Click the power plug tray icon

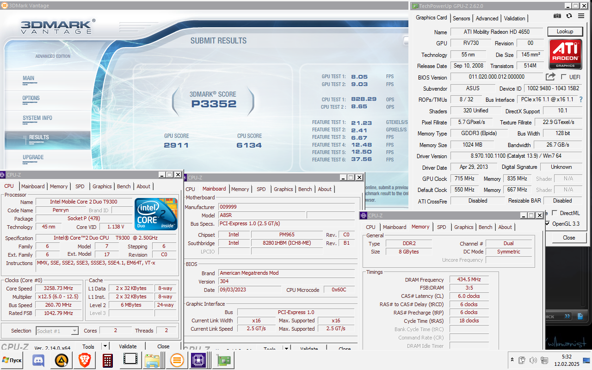(522, 360)
